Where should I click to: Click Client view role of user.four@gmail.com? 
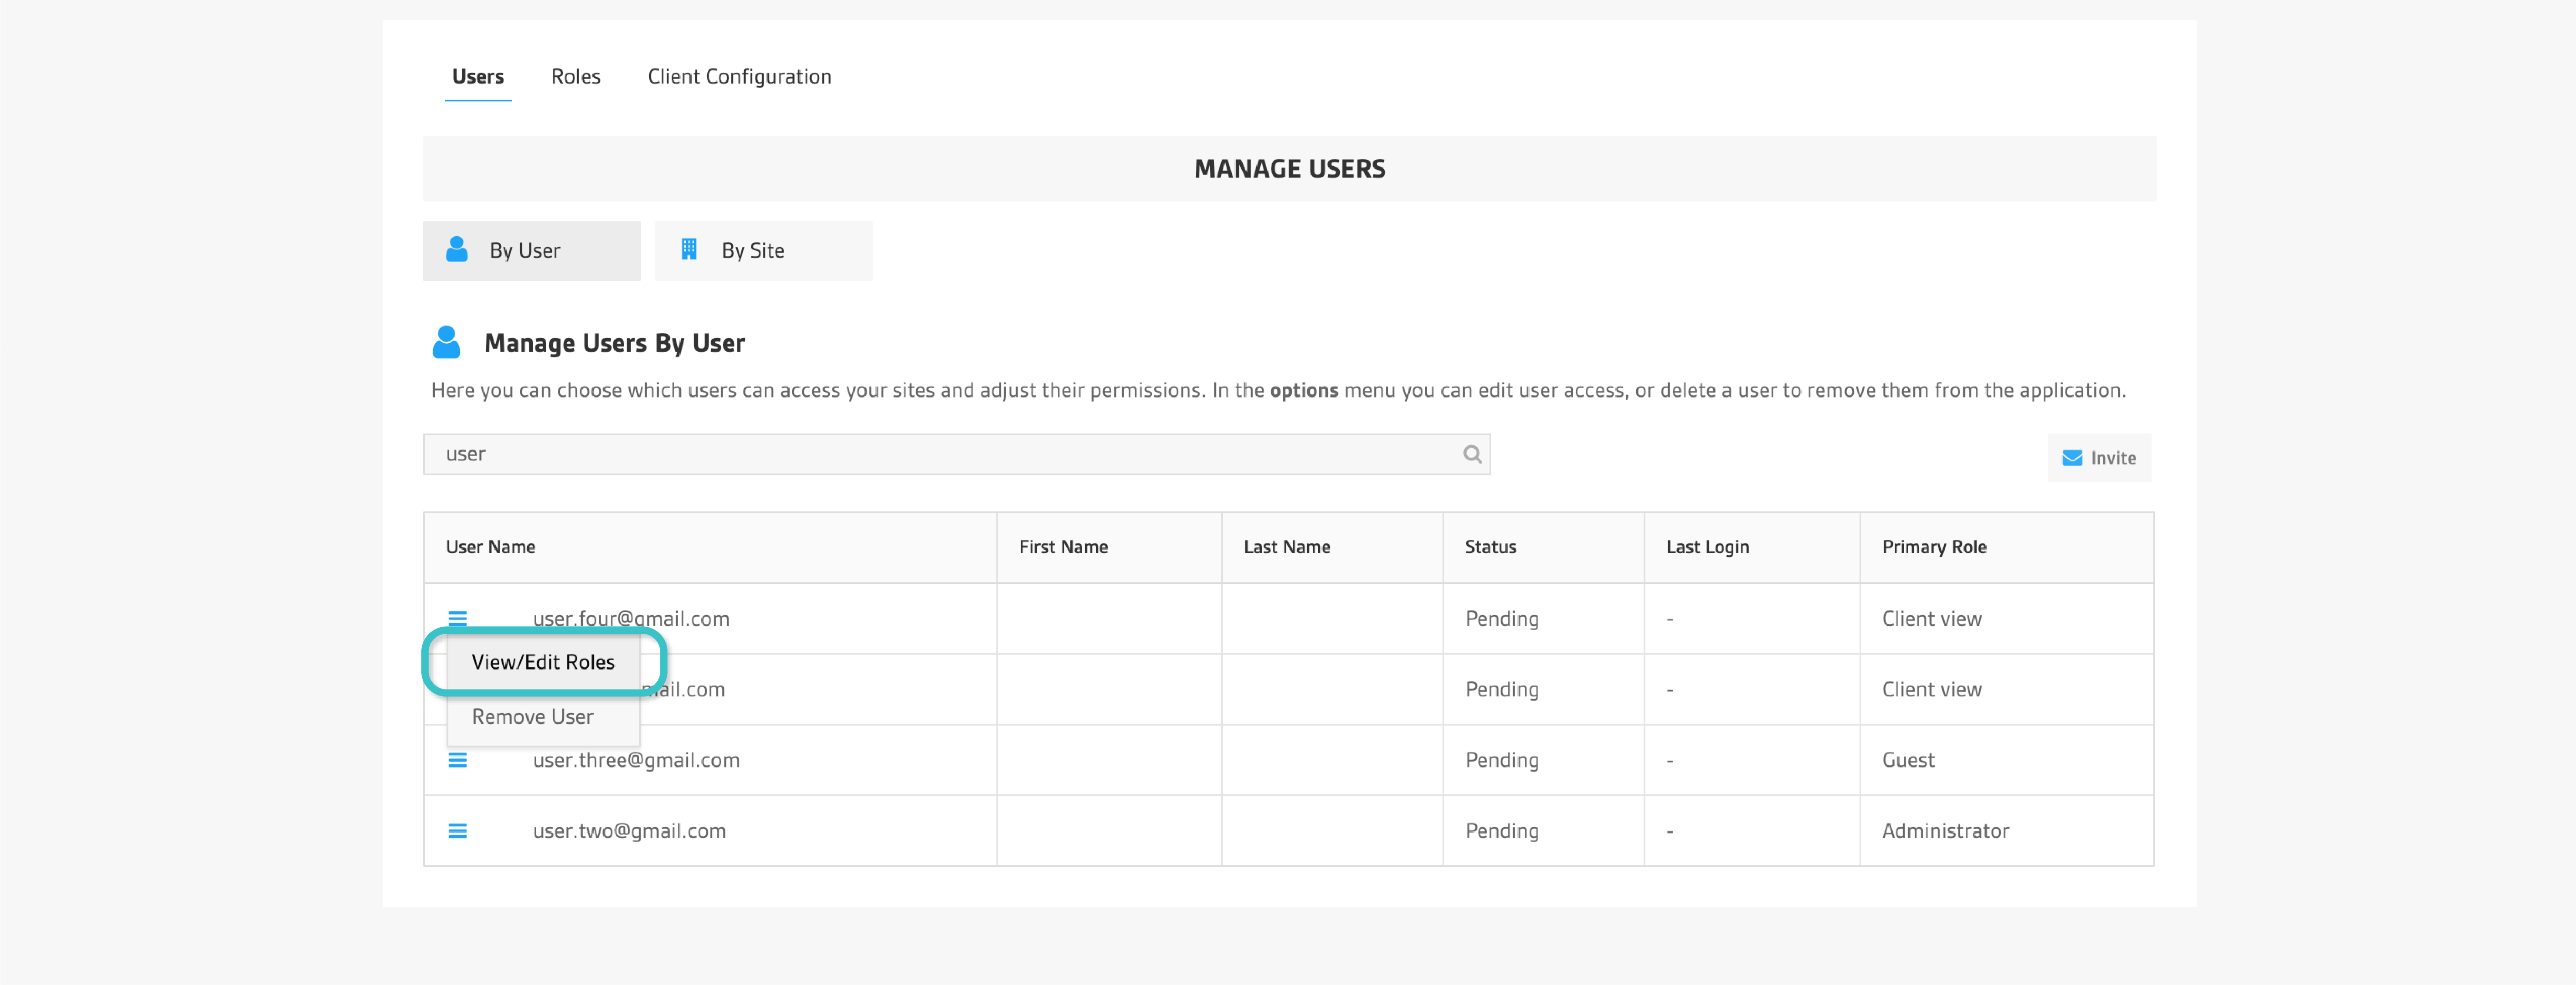[x=1931, y=619]
